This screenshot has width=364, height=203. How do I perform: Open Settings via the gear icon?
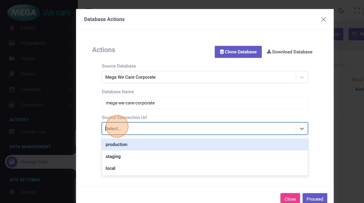(x=12, y=192)
